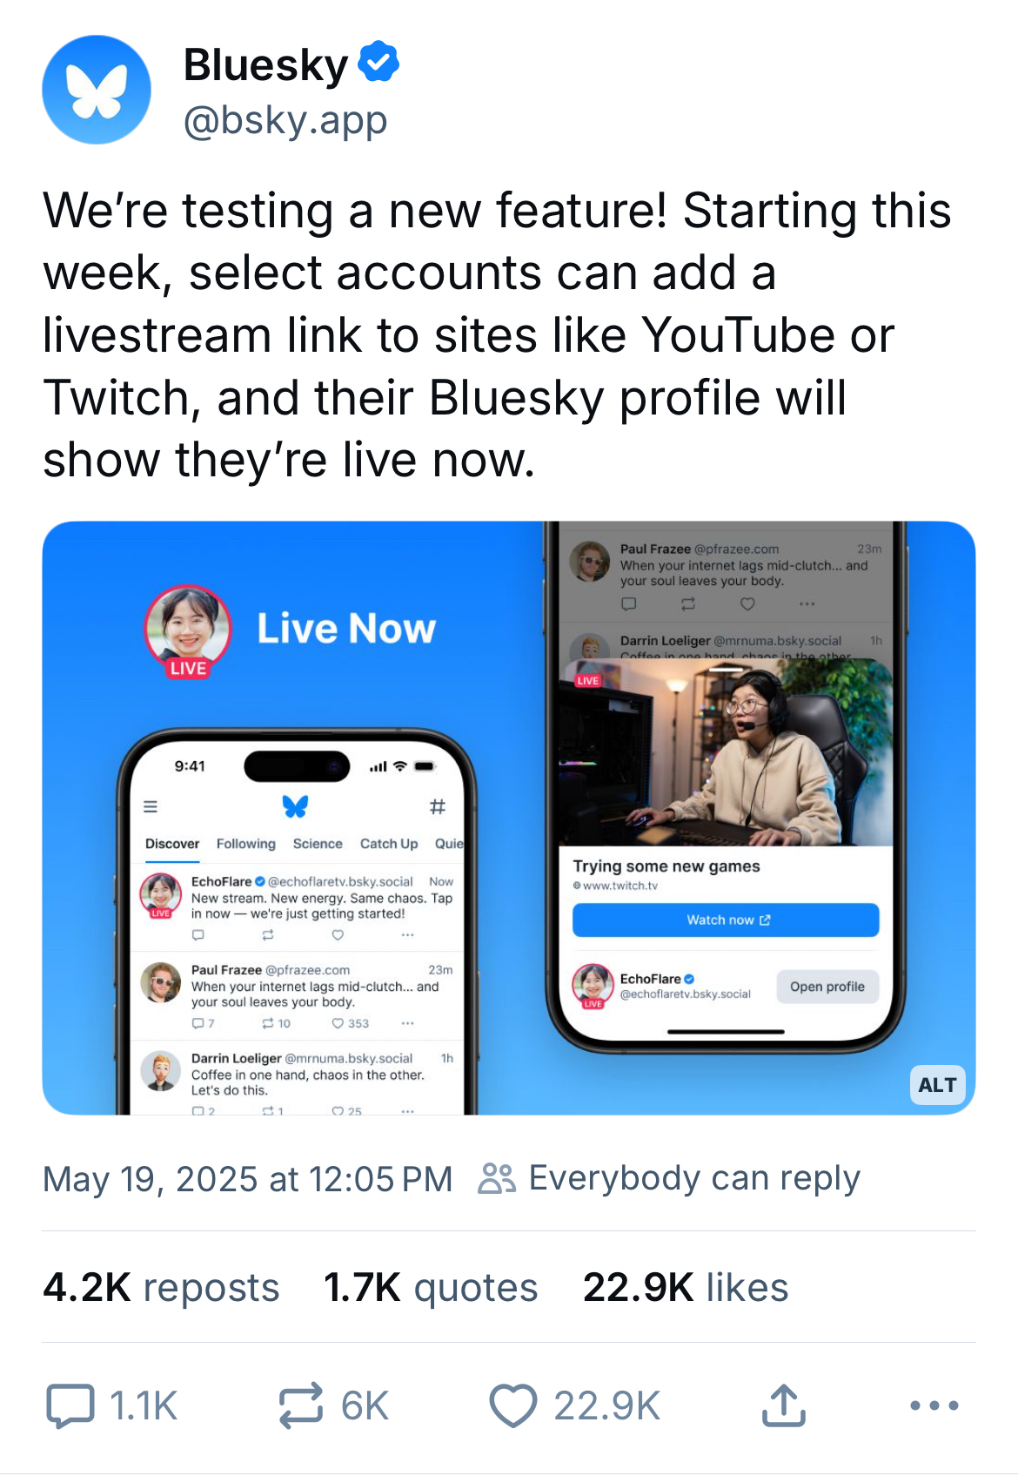
Task: Like the post with heart icon
Action: [x=513, y=1405]
